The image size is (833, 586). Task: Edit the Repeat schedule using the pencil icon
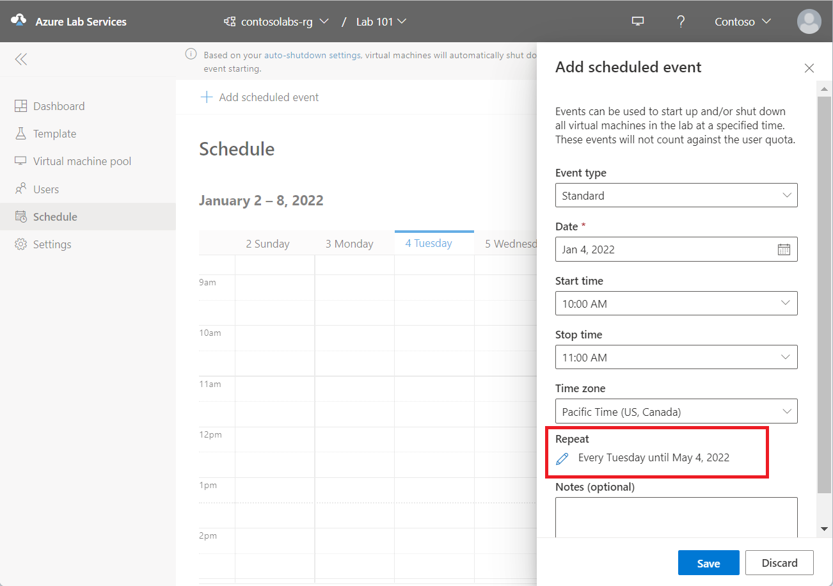(x=562, y=458)
